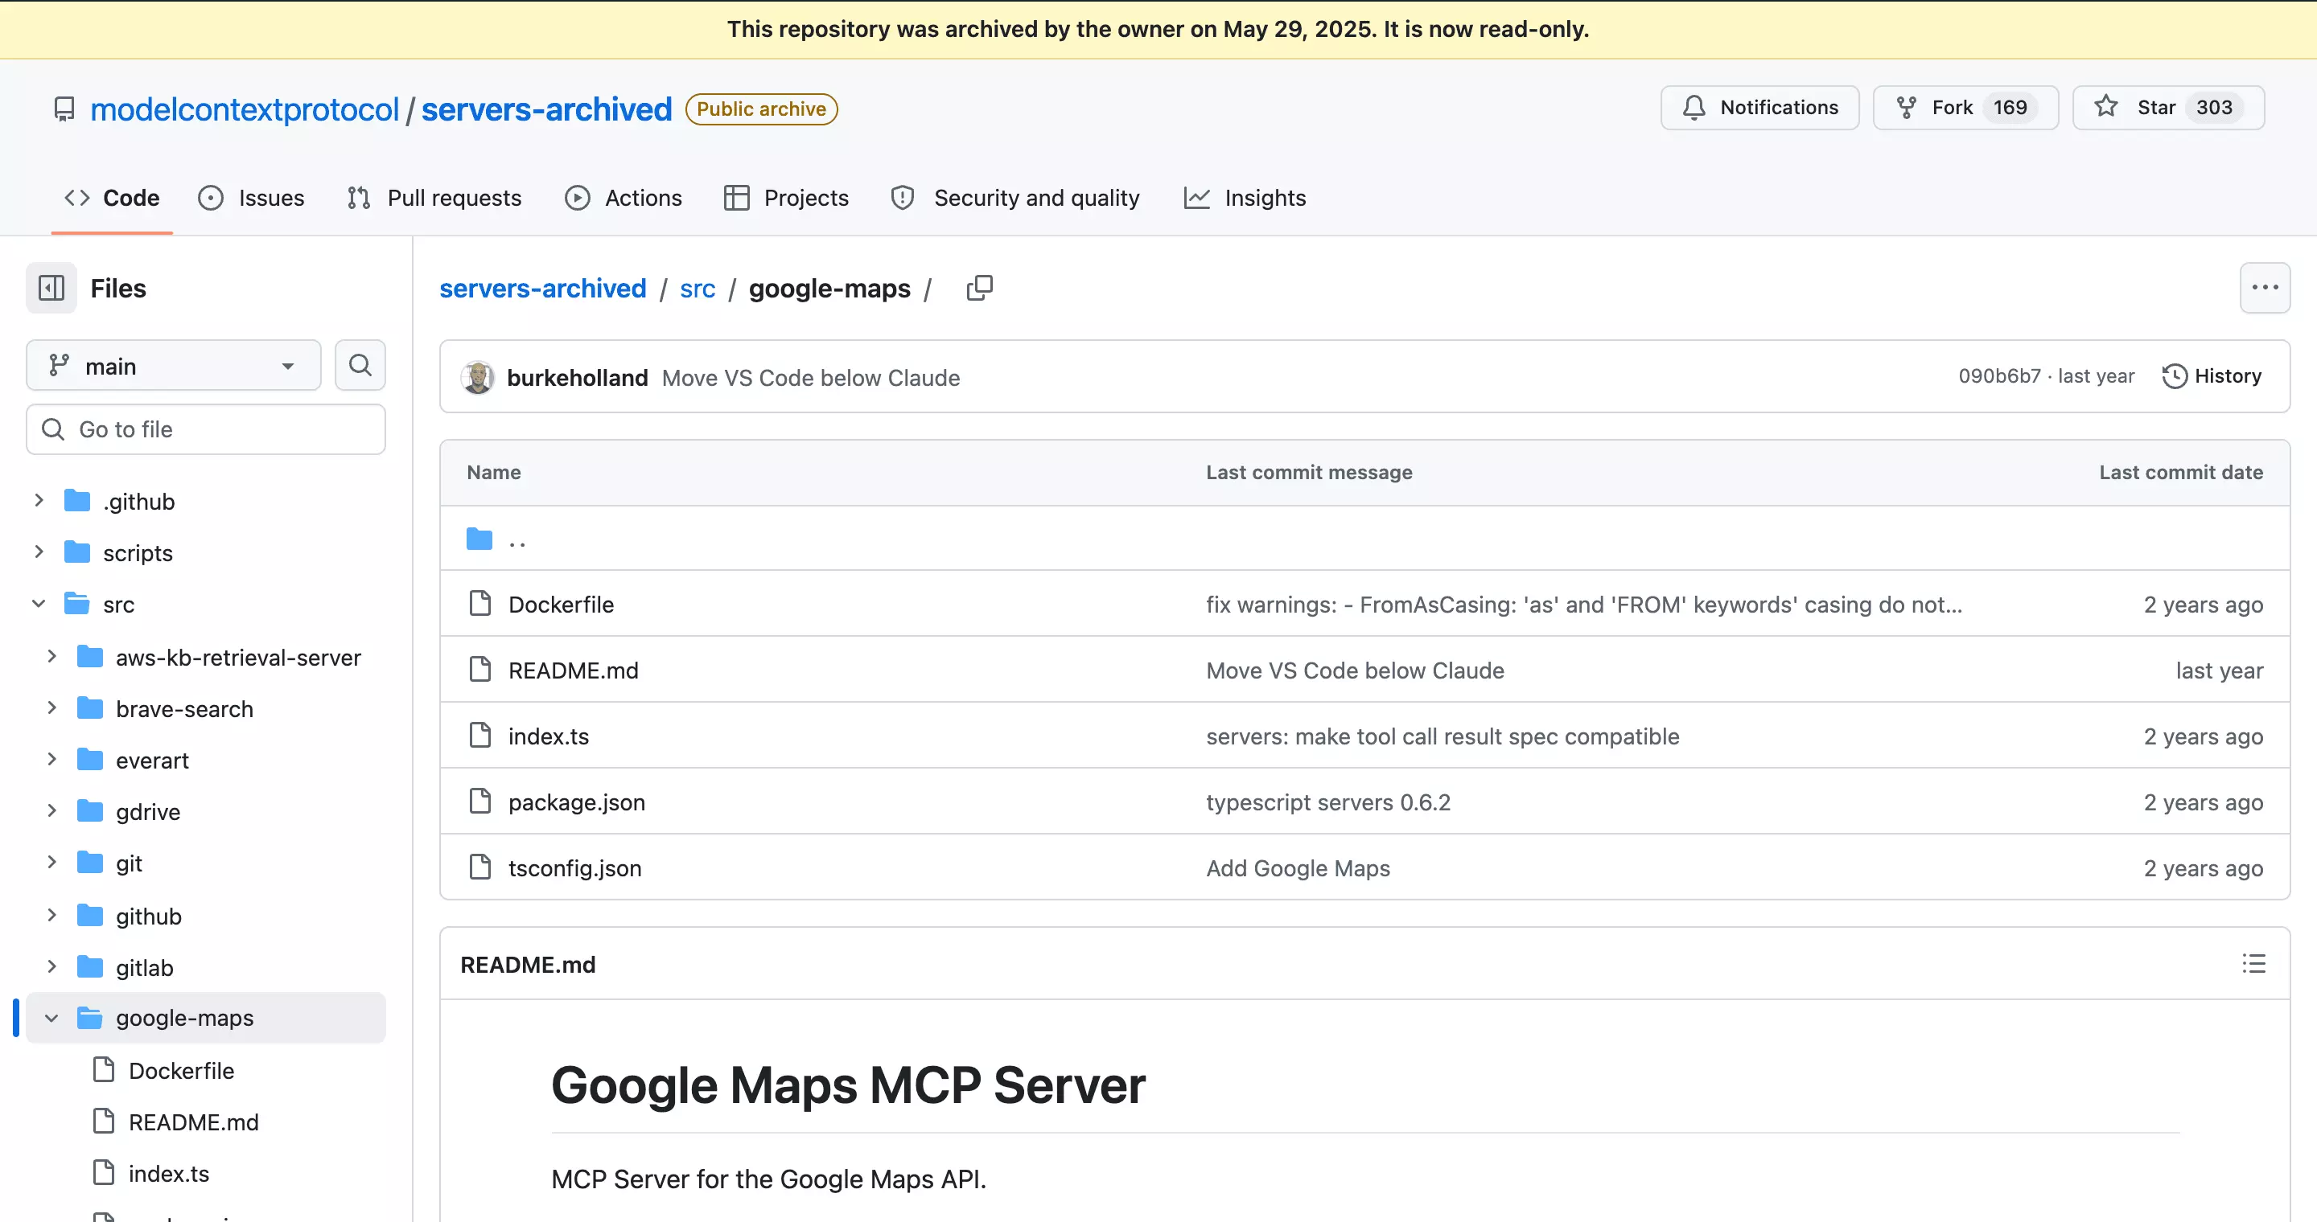2317x1222 pixels.
Task: Open the main branch dropdown
Action: 174,366
